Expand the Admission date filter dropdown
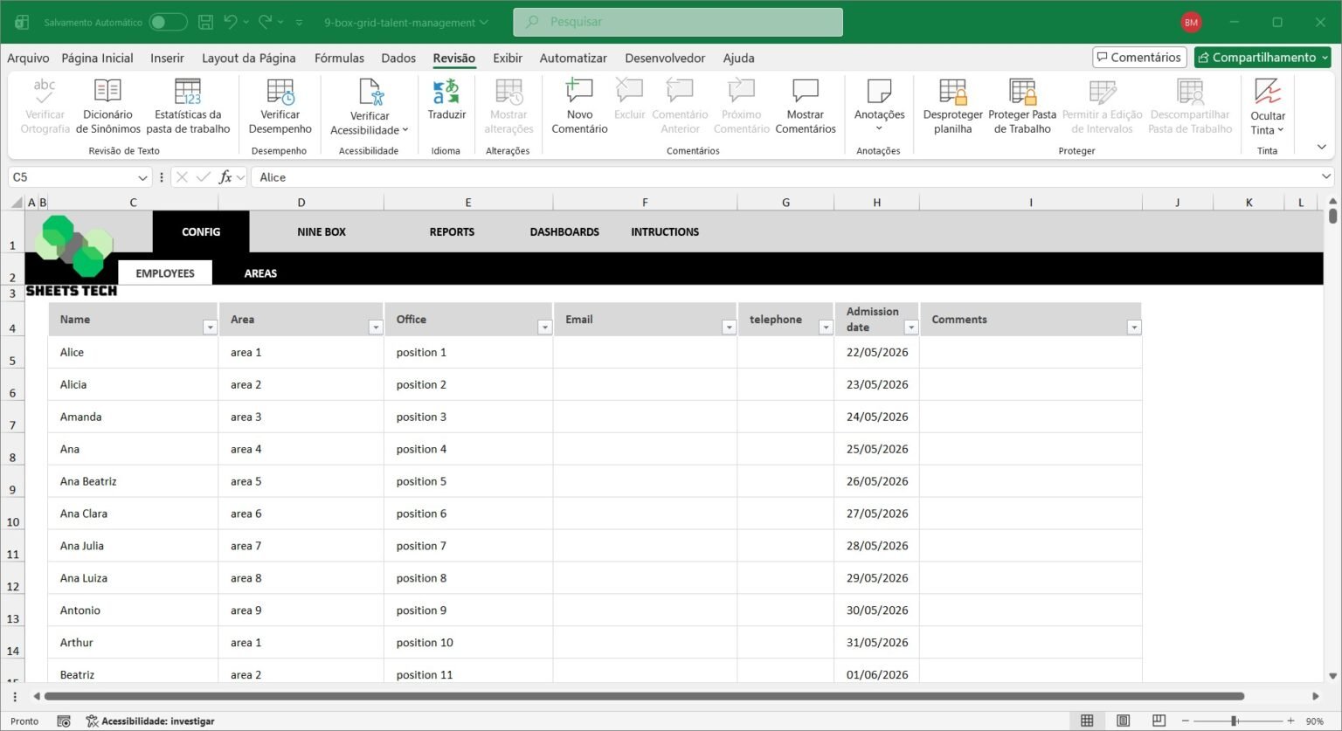This screenshot has height=731, width=1342. 911,328
